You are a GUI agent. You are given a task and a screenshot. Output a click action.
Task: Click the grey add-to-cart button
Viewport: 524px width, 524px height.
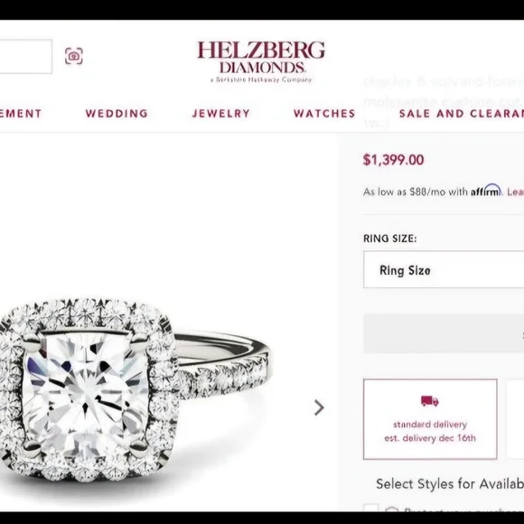444,333
